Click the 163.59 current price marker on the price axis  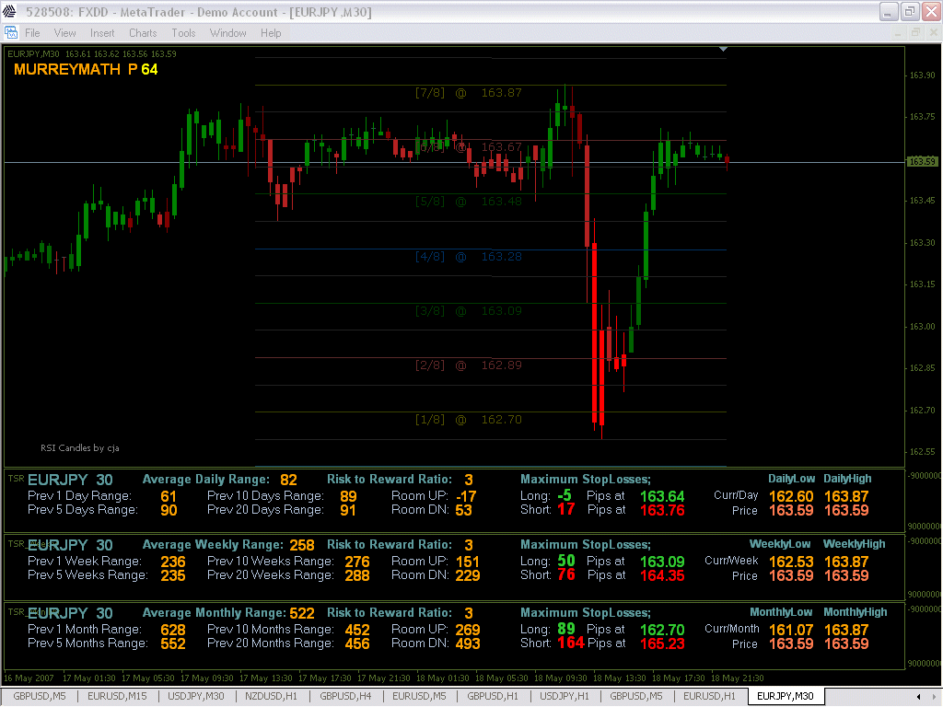pyautogui.click(x=922, y=162)
